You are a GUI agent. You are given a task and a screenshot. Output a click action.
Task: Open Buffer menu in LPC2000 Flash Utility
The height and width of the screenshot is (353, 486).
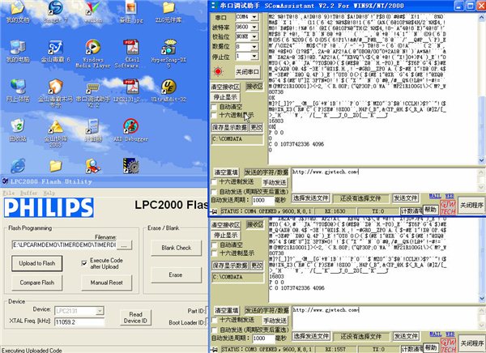click(28, 193)
